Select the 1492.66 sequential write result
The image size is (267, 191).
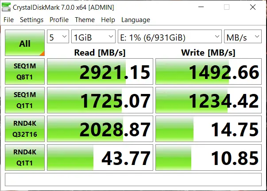pos(209,71)
